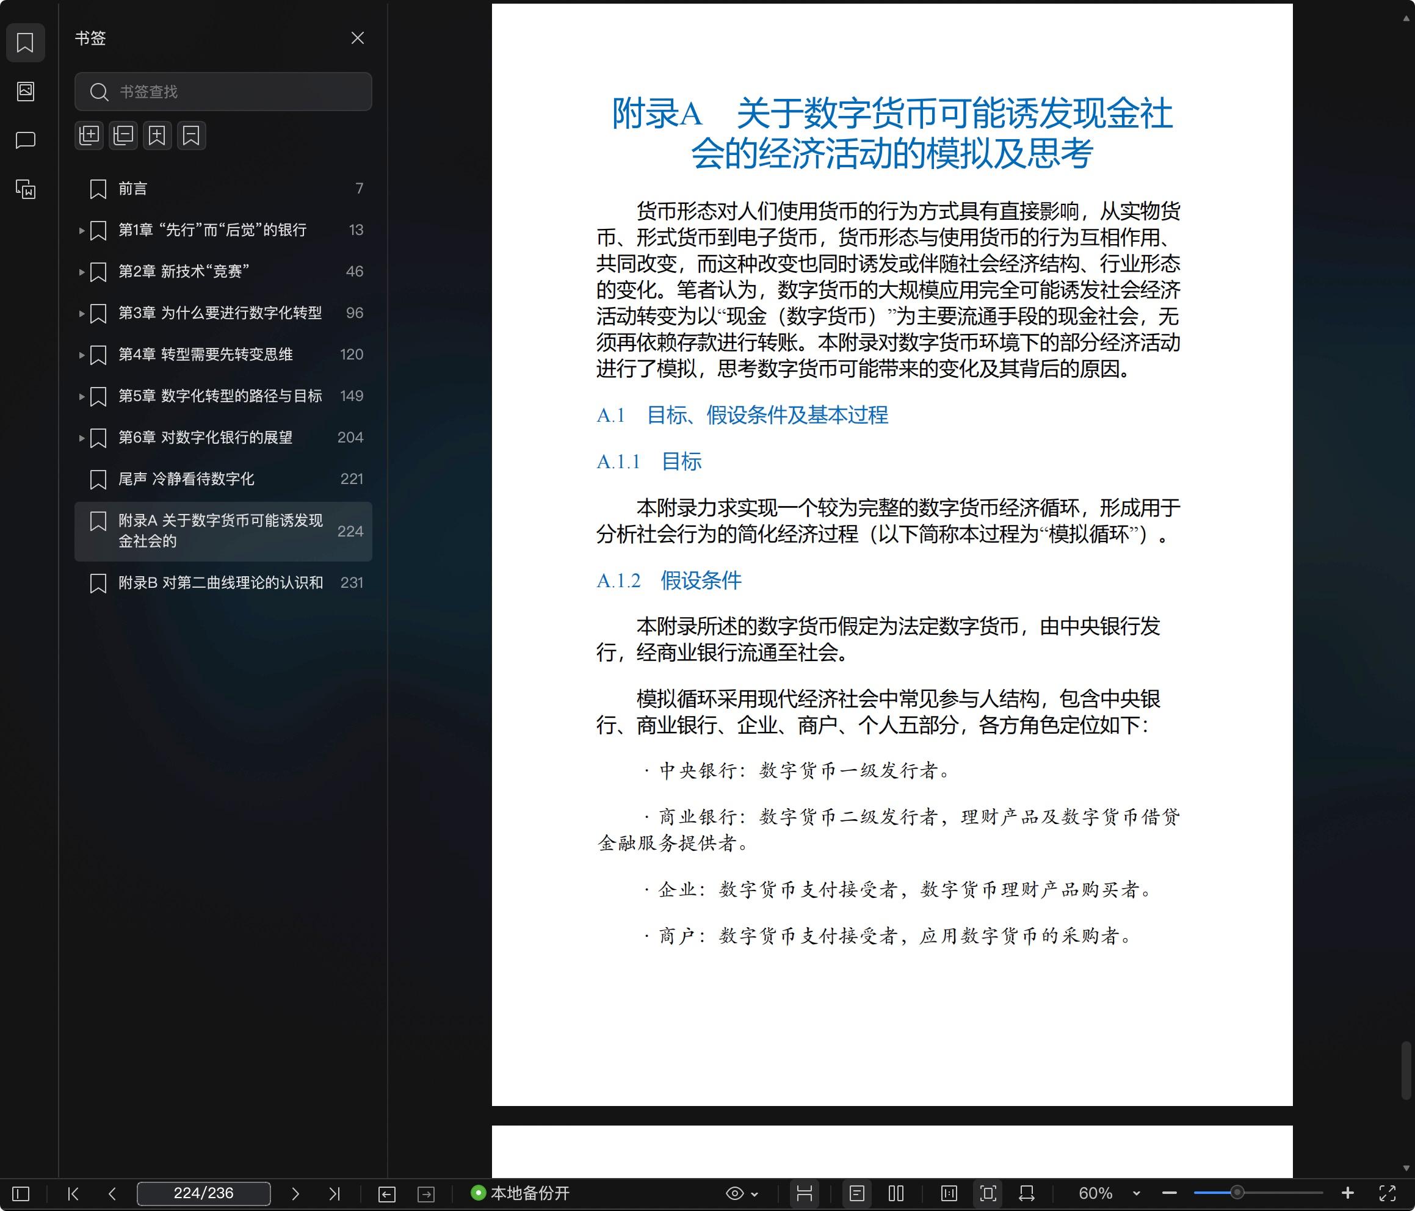This screenshot has height=1211, width=1415.
Task: Open the eye protection mode dropdown
Action: click(742, 1193)
